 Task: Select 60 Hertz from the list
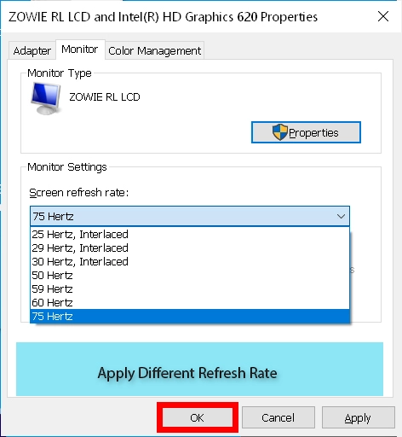click(x=190, y=303)
